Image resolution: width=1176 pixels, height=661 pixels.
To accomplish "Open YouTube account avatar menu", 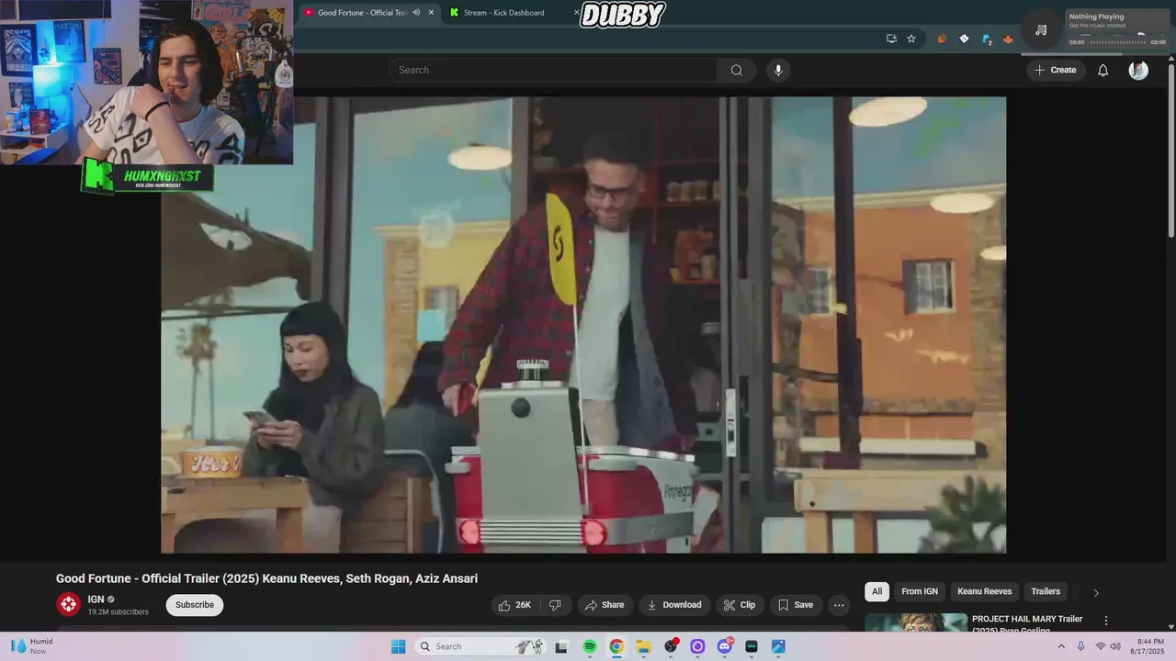I will [1138, 70].
